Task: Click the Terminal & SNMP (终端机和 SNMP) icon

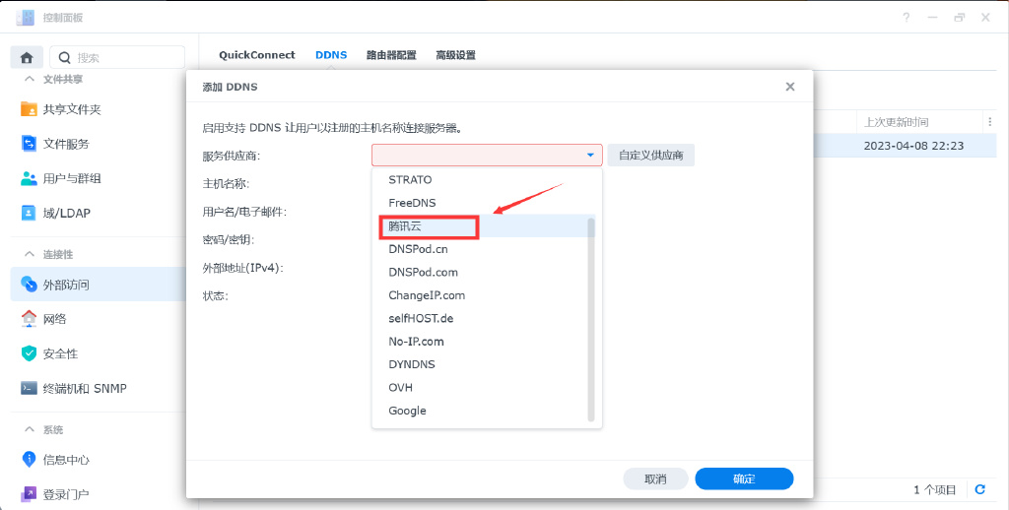Action: pyautogui.click(x=29, y=388)
